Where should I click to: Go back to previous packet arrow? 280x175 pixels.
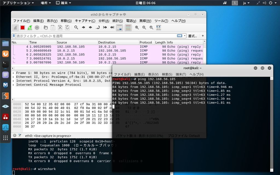(x=83, y=28)
